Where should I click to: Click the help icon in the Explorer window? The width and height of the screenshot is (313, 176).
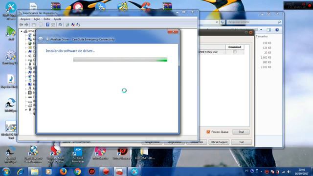277,30
